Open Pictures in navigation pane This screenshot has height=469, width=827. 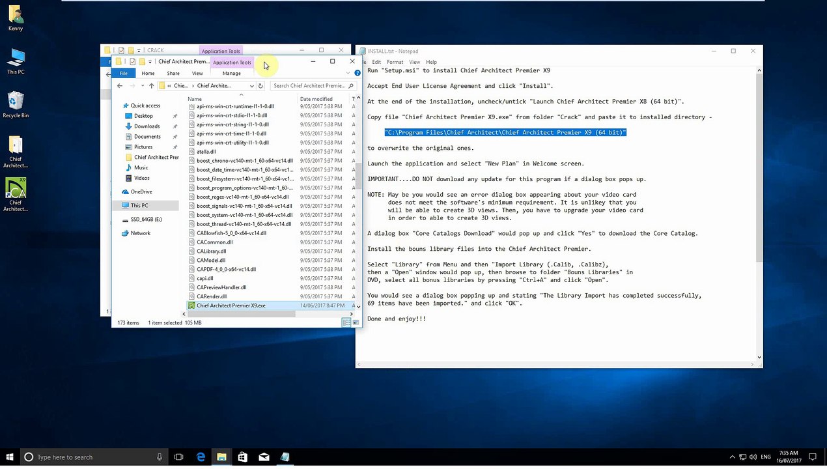click(x=143, y=147)
